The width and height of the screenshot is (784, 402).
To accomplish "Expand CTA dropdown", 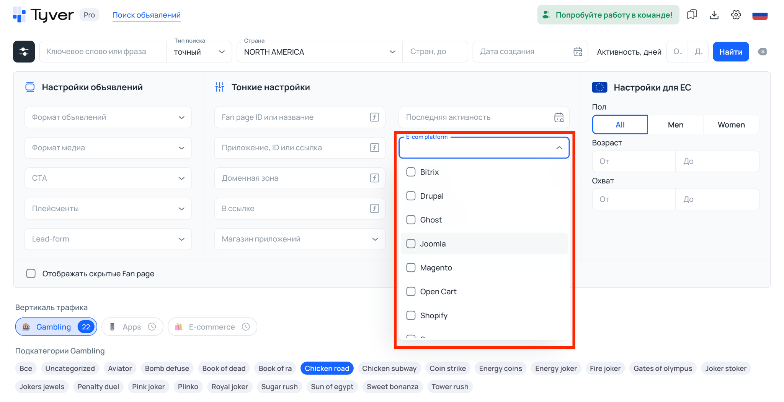I will pos(108,178).
